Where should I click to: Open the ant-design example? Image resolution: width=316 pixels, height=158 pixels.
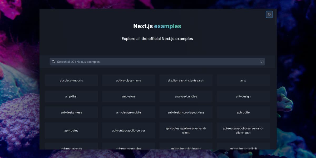tap(243, 96)
